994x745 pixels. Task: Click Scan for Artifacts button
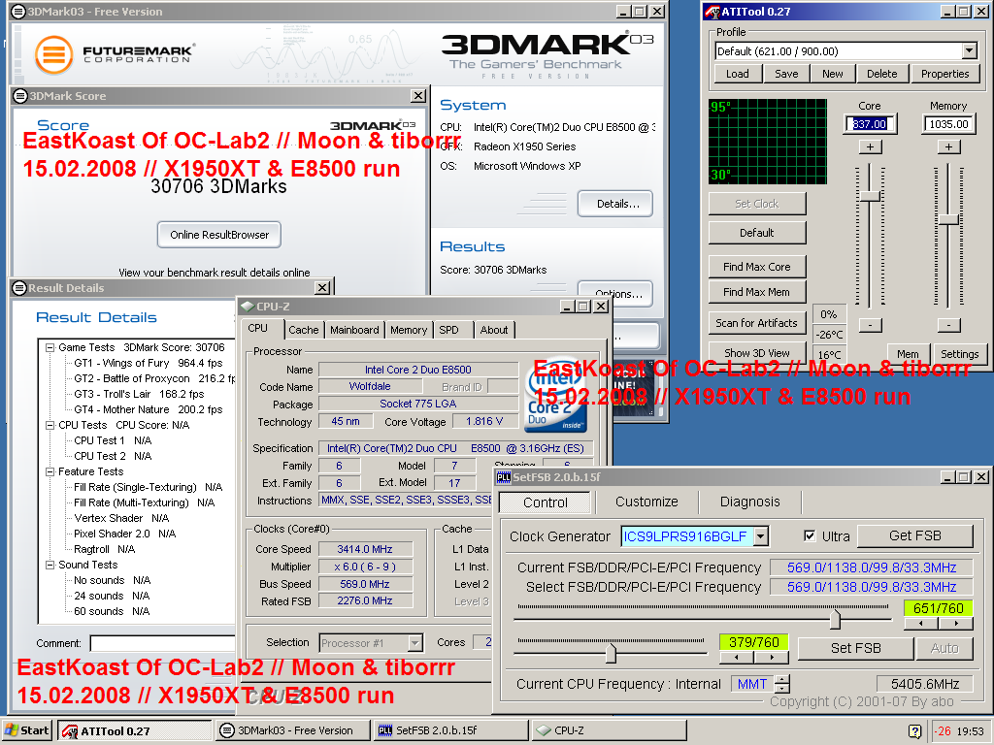(x=757, y=323)
